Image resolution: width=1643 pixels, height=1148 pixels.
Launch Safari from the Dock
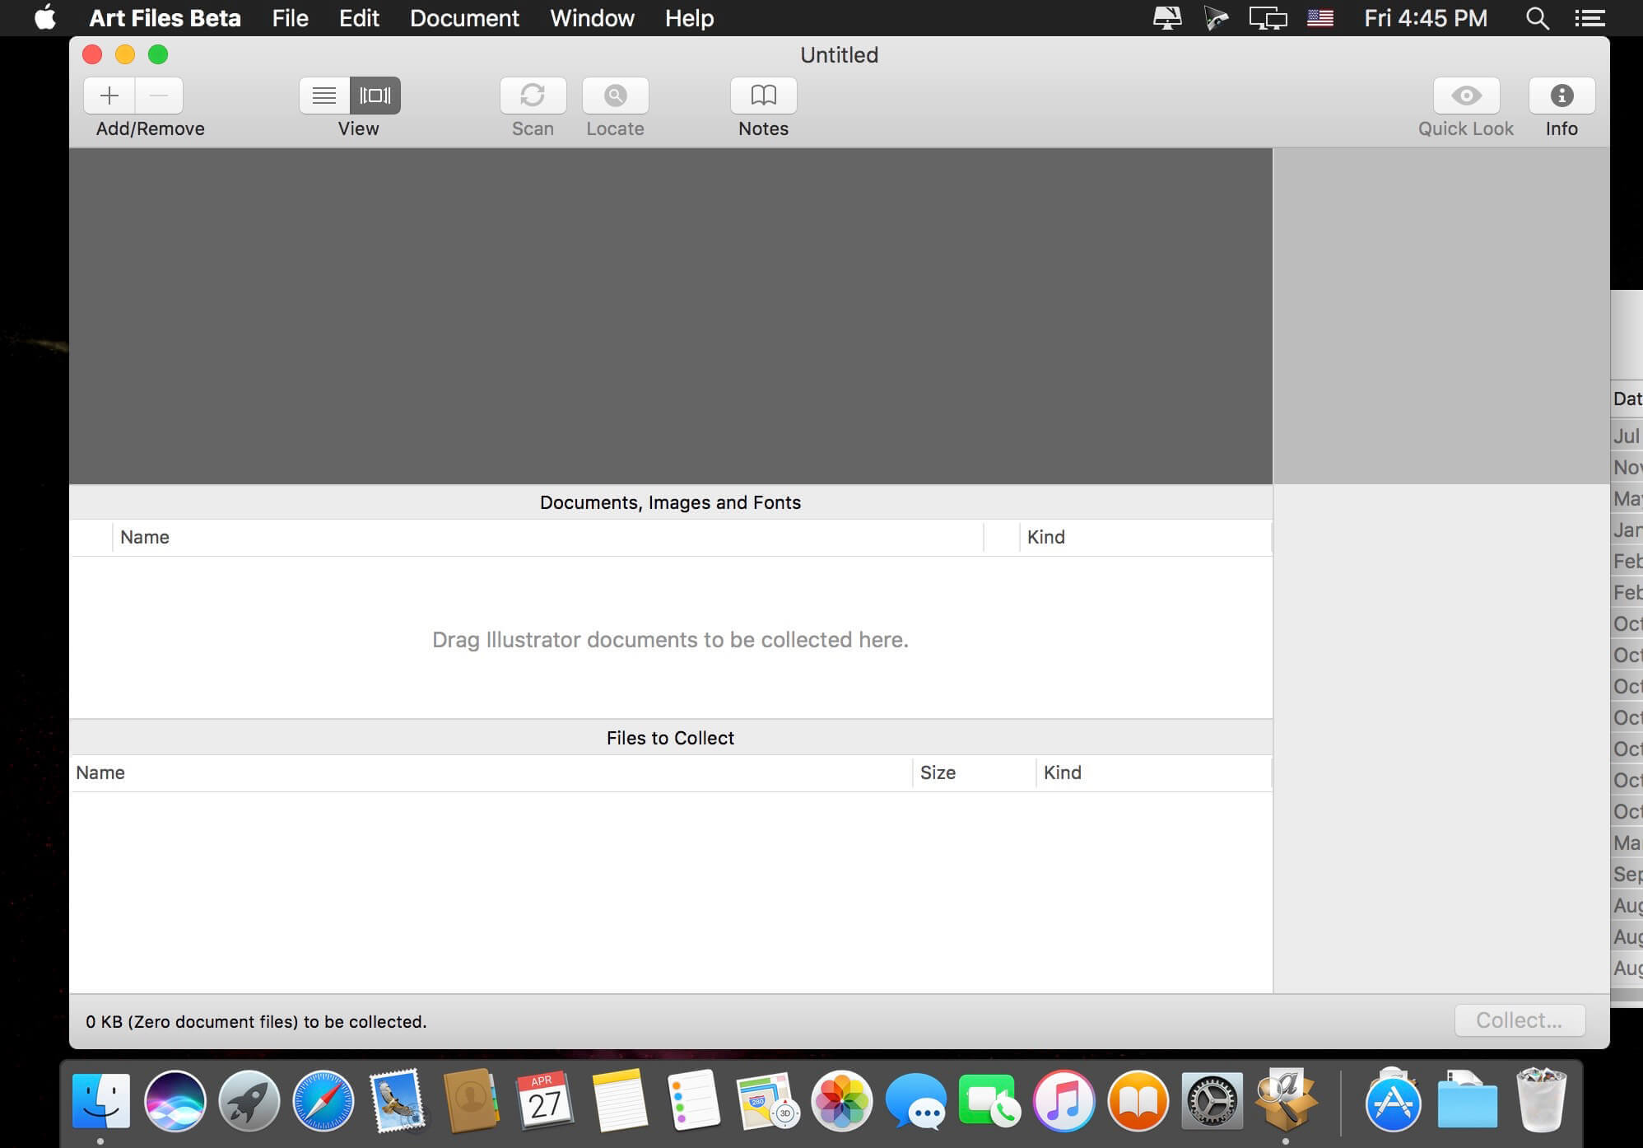tap(323, 1101)
